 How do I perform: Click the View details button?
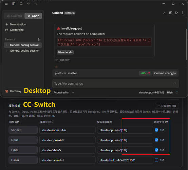coord(65,52)
